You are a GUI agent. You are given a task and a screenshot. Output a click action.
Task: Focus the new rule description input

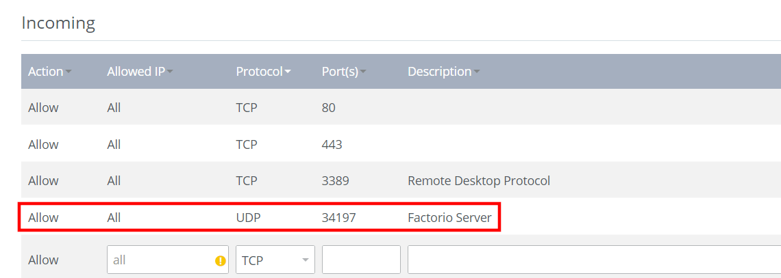click(594, 260)
